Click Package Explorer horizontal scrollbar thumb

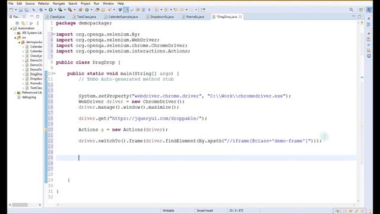(20, 204)
